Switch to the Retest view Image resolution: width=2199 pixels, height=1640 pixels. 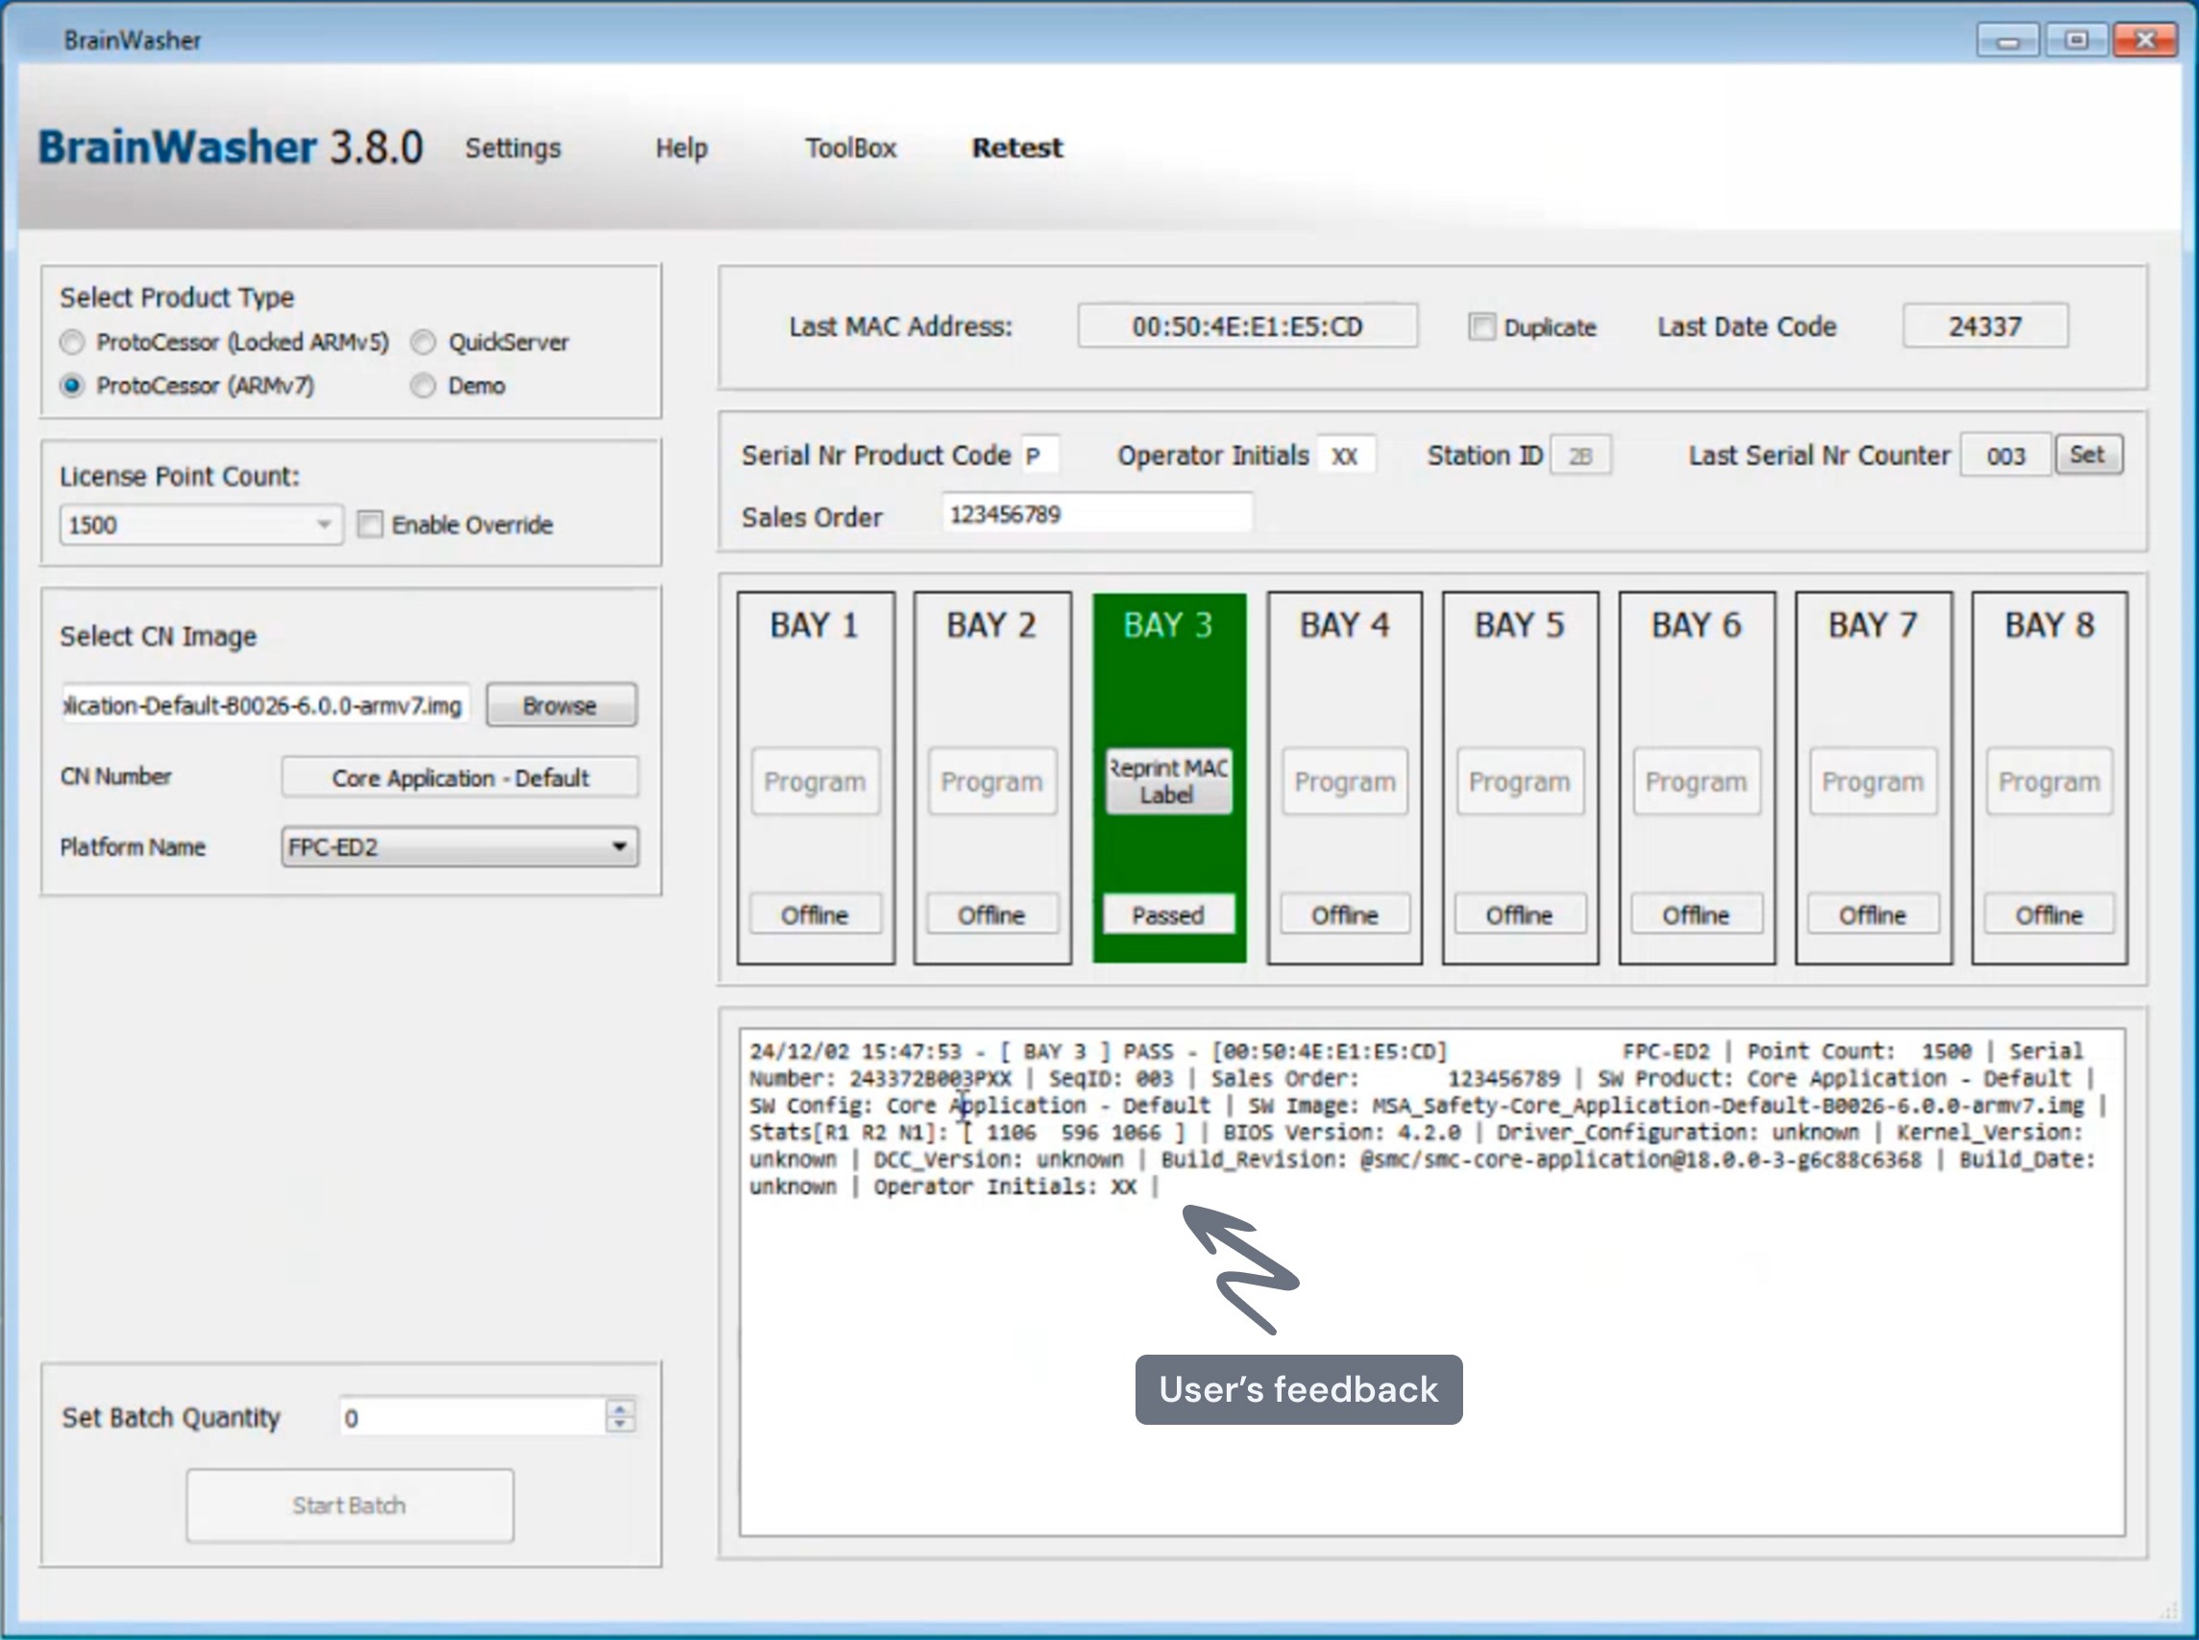pyautogui.click(x=1016, y=147)
